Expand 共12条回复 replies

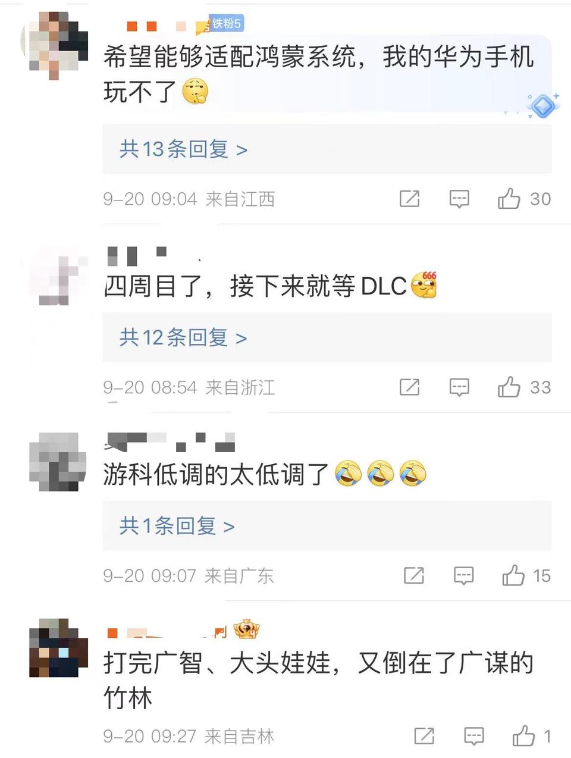[x=183, y=337]
